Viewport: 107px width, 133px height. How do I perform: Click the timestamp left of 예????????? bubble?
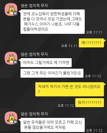(x=69, y=46)
